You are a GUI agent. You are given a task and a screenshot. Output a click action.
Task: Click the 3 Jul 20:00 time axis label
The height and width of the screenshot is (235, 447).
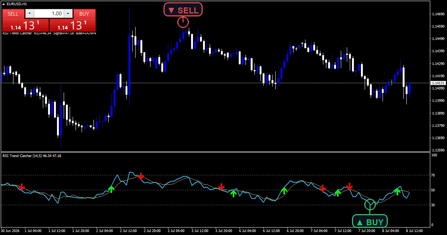(x=223, y=231)
